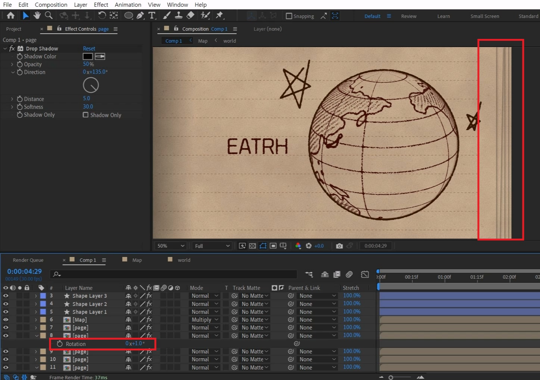Switch to the world timeline tab

[x=184, y=260]
